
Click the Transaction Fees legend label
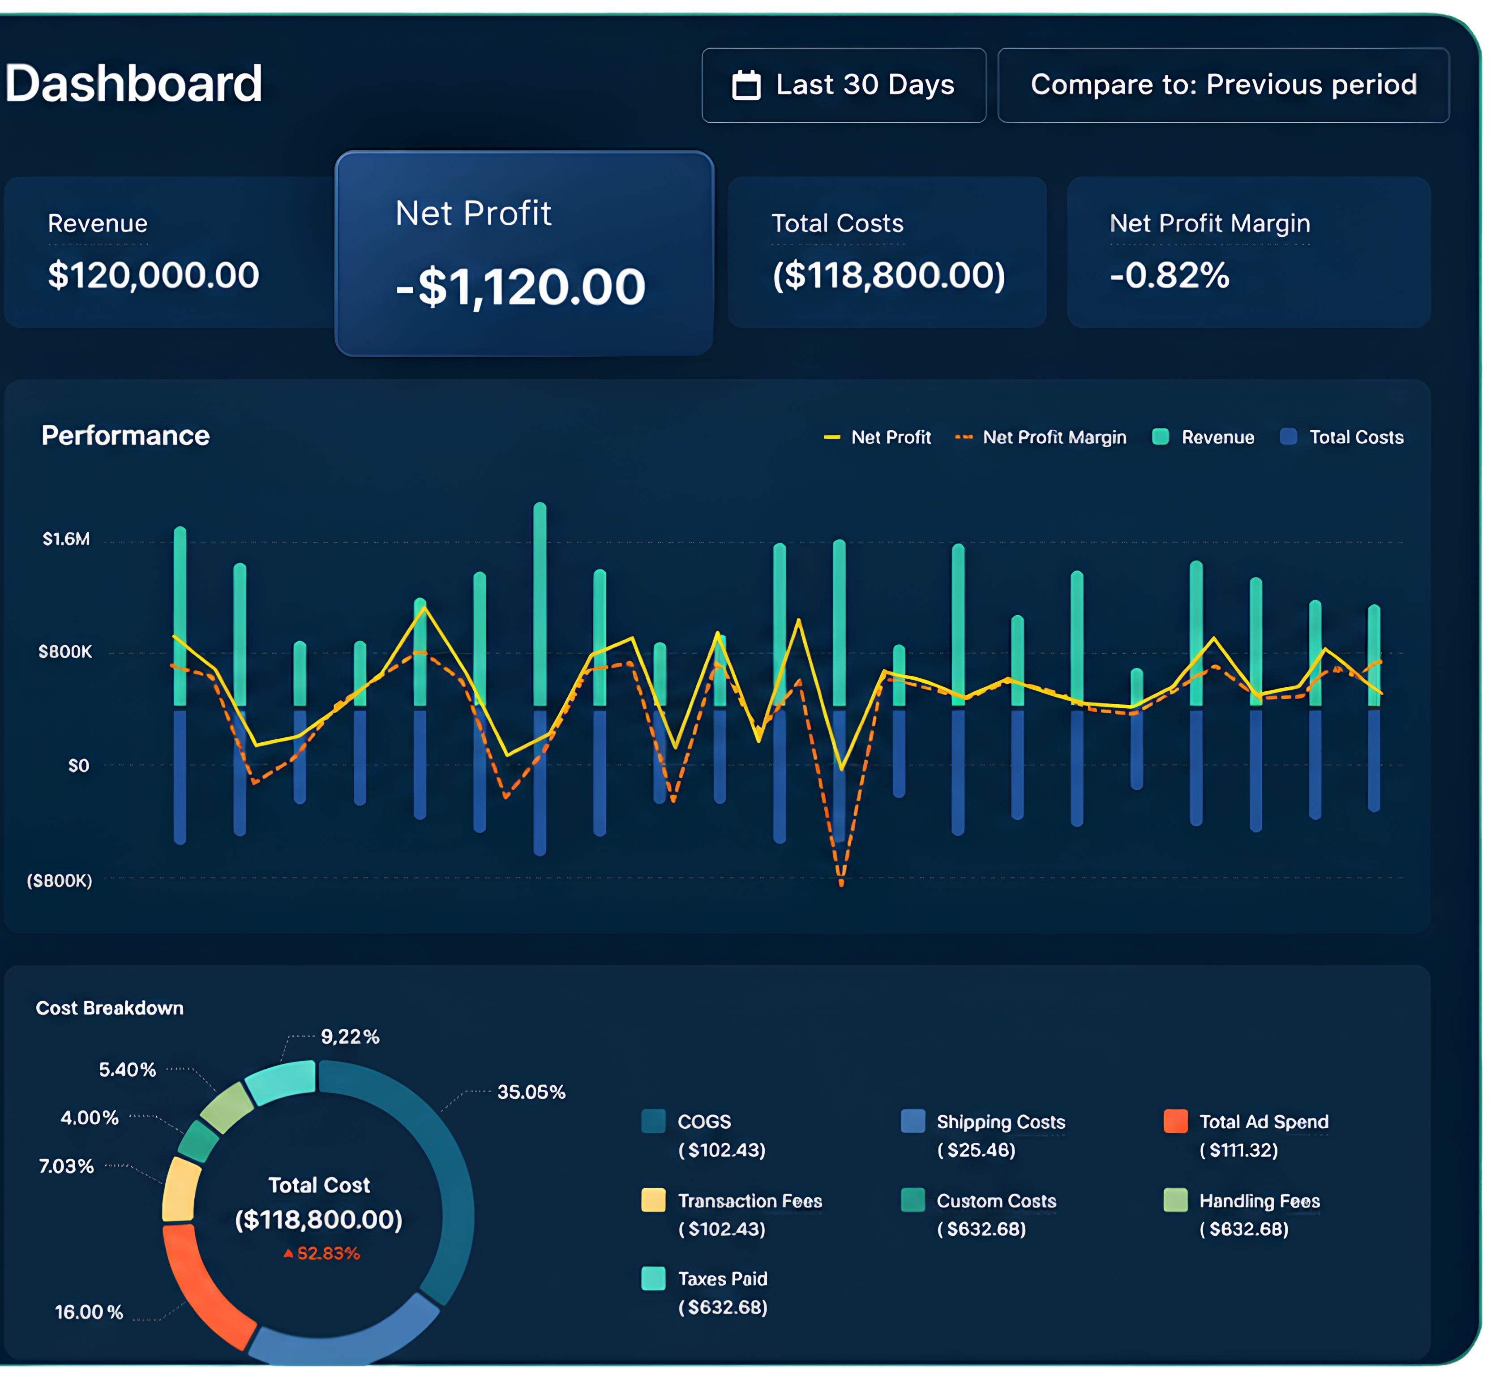[750, 1201]
